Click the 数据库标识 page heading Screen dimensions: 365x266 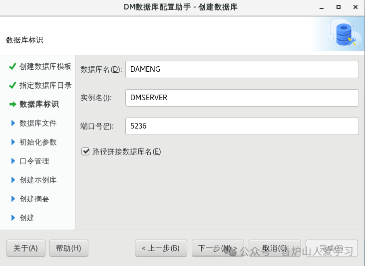24,40
